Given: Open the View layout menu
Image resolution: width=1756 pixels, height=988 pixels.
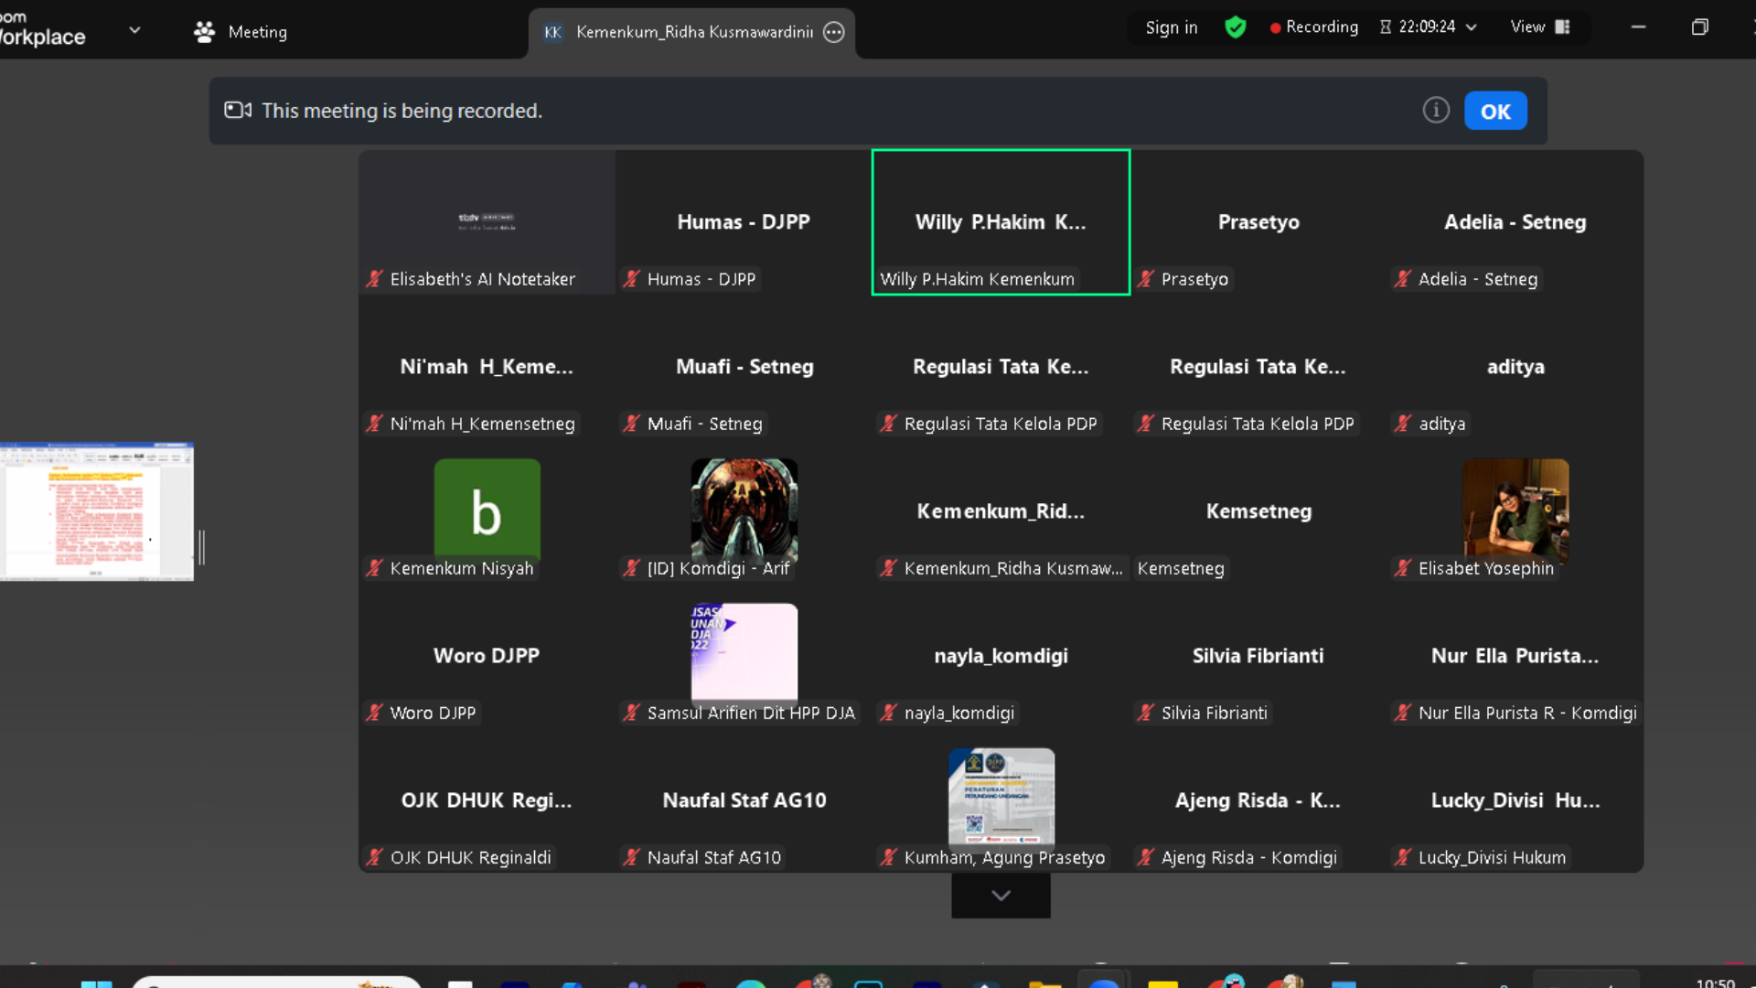Looking at the screenshot, I should (x=1540, y=27).
